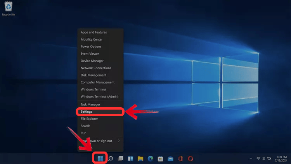Viewport: 291px width, 164px height.
Task: Click the battery tray icon
Action: click(269, 159)
